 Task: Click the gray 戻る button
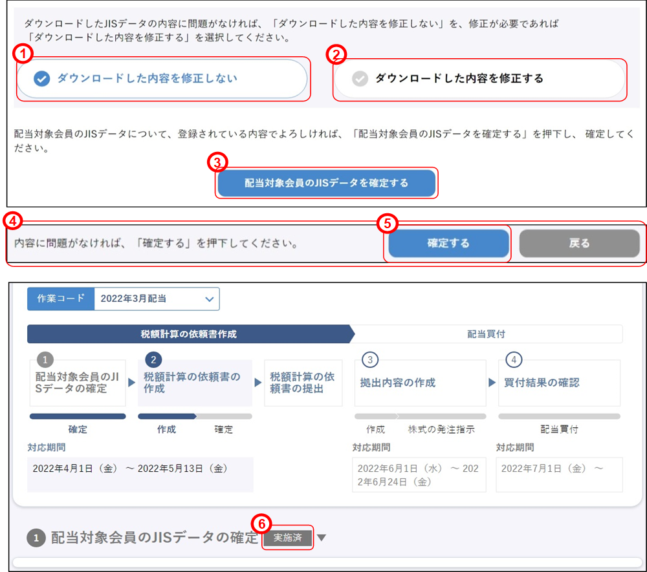579,244
